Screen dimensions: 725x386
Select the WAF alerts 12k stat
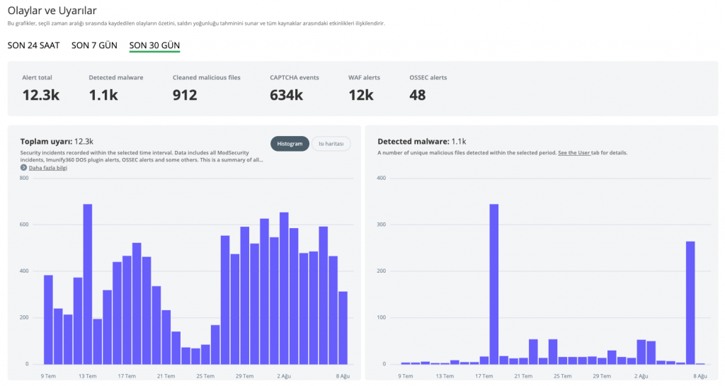pos(364,89)
